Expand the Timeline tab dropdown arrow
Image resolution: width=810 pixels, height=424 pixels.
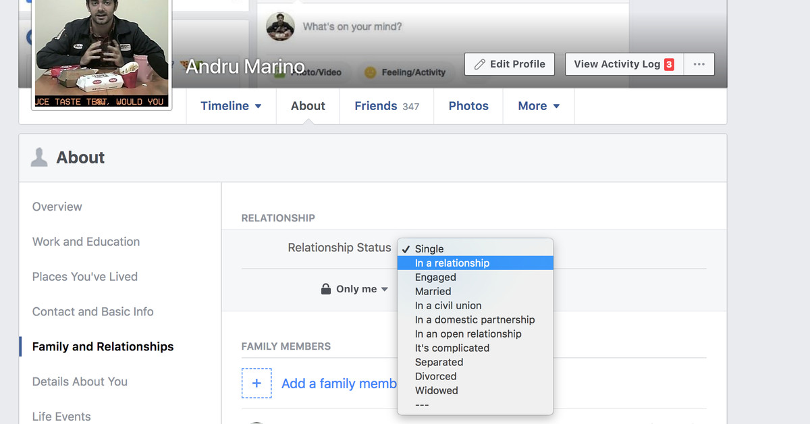point(258,106)
